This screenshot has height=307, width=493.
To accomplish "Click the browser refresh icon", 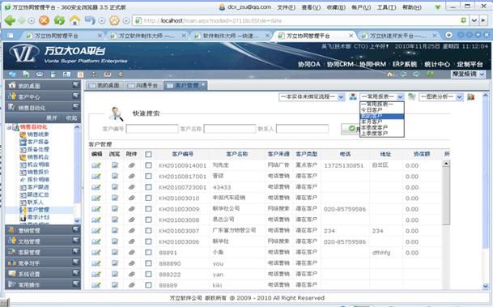I will coord(59,21).
